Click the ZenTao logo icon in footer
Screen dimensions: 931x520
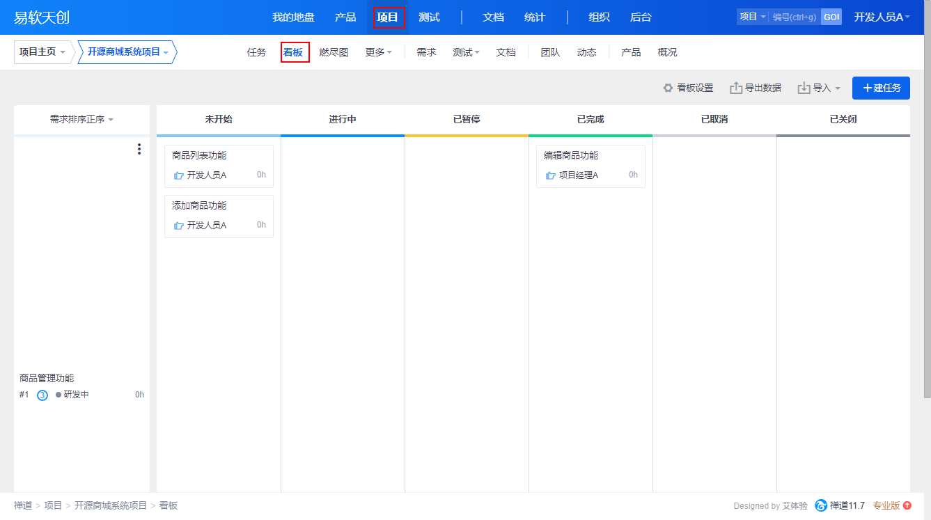pyautogui.click(x=821, y=505)
